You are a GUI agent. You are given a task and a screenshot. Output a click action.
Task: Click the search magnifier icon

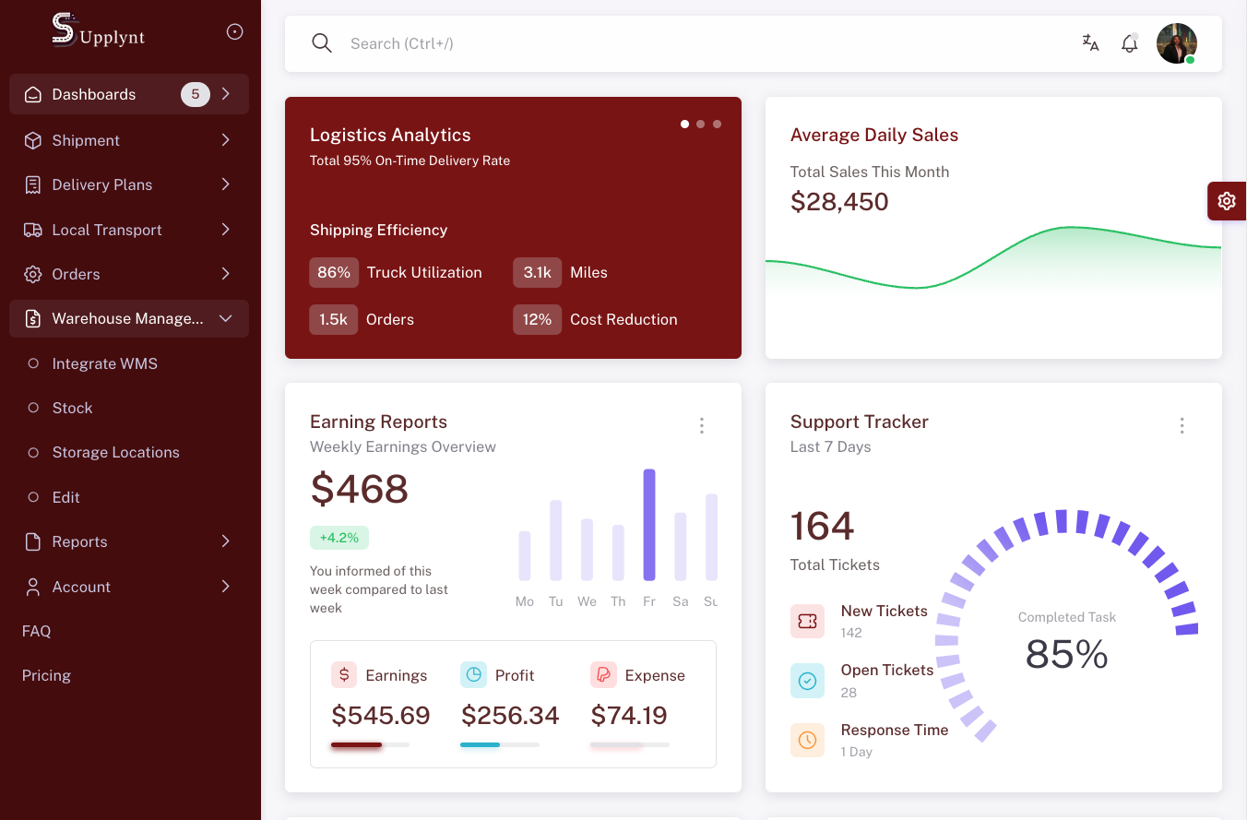[x=322, y=43]
